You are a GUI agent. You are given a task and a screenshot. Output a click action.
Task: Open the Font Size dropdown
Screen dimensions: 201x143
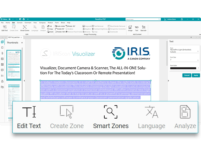[x=184, y=59]
